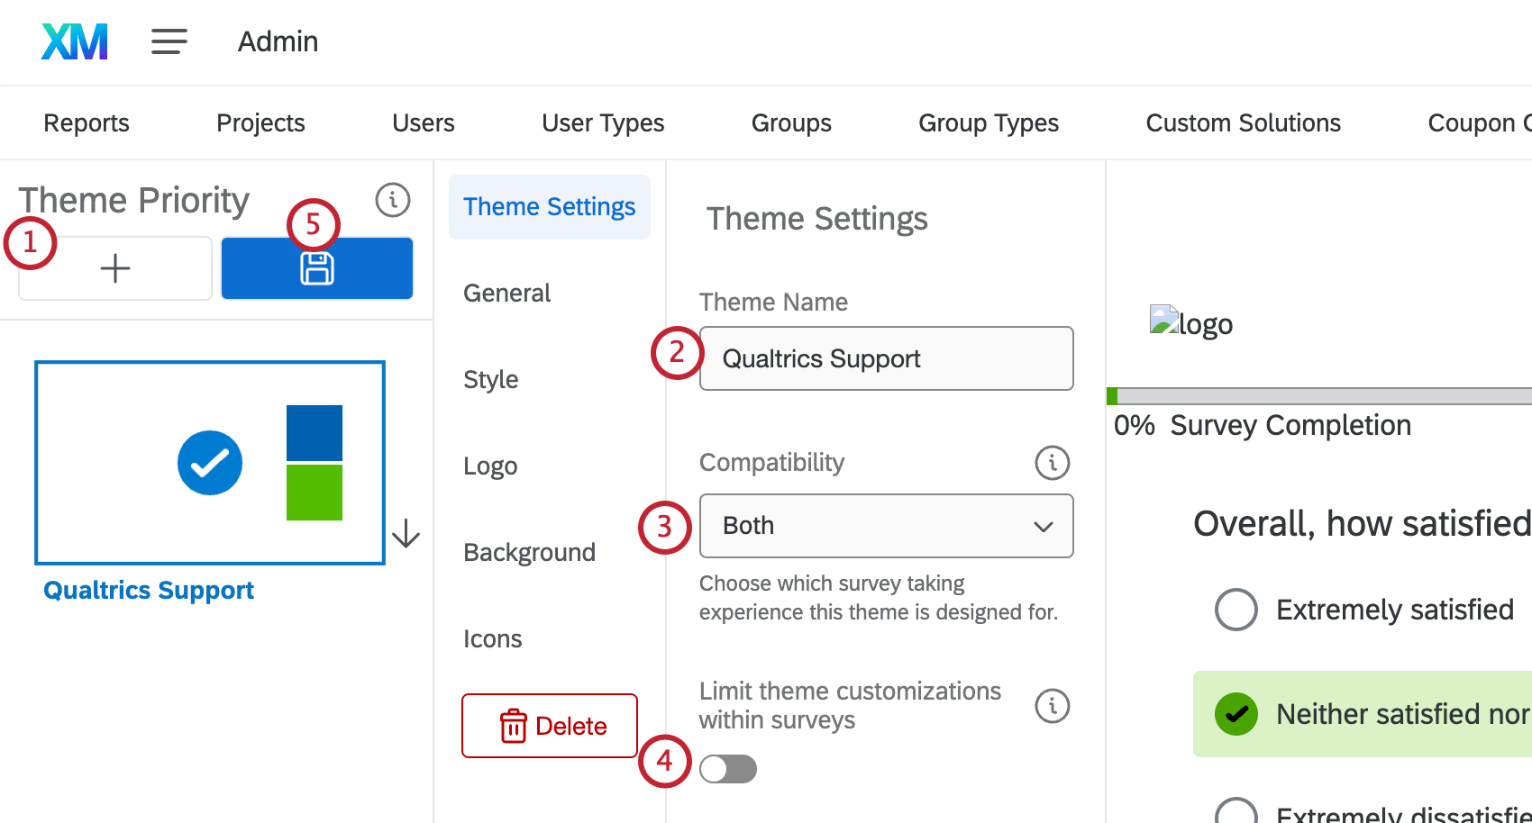Open the hamburger navigation menu
The width and height of the screenshot is (1532, 823).
click(x=169, y=41)
